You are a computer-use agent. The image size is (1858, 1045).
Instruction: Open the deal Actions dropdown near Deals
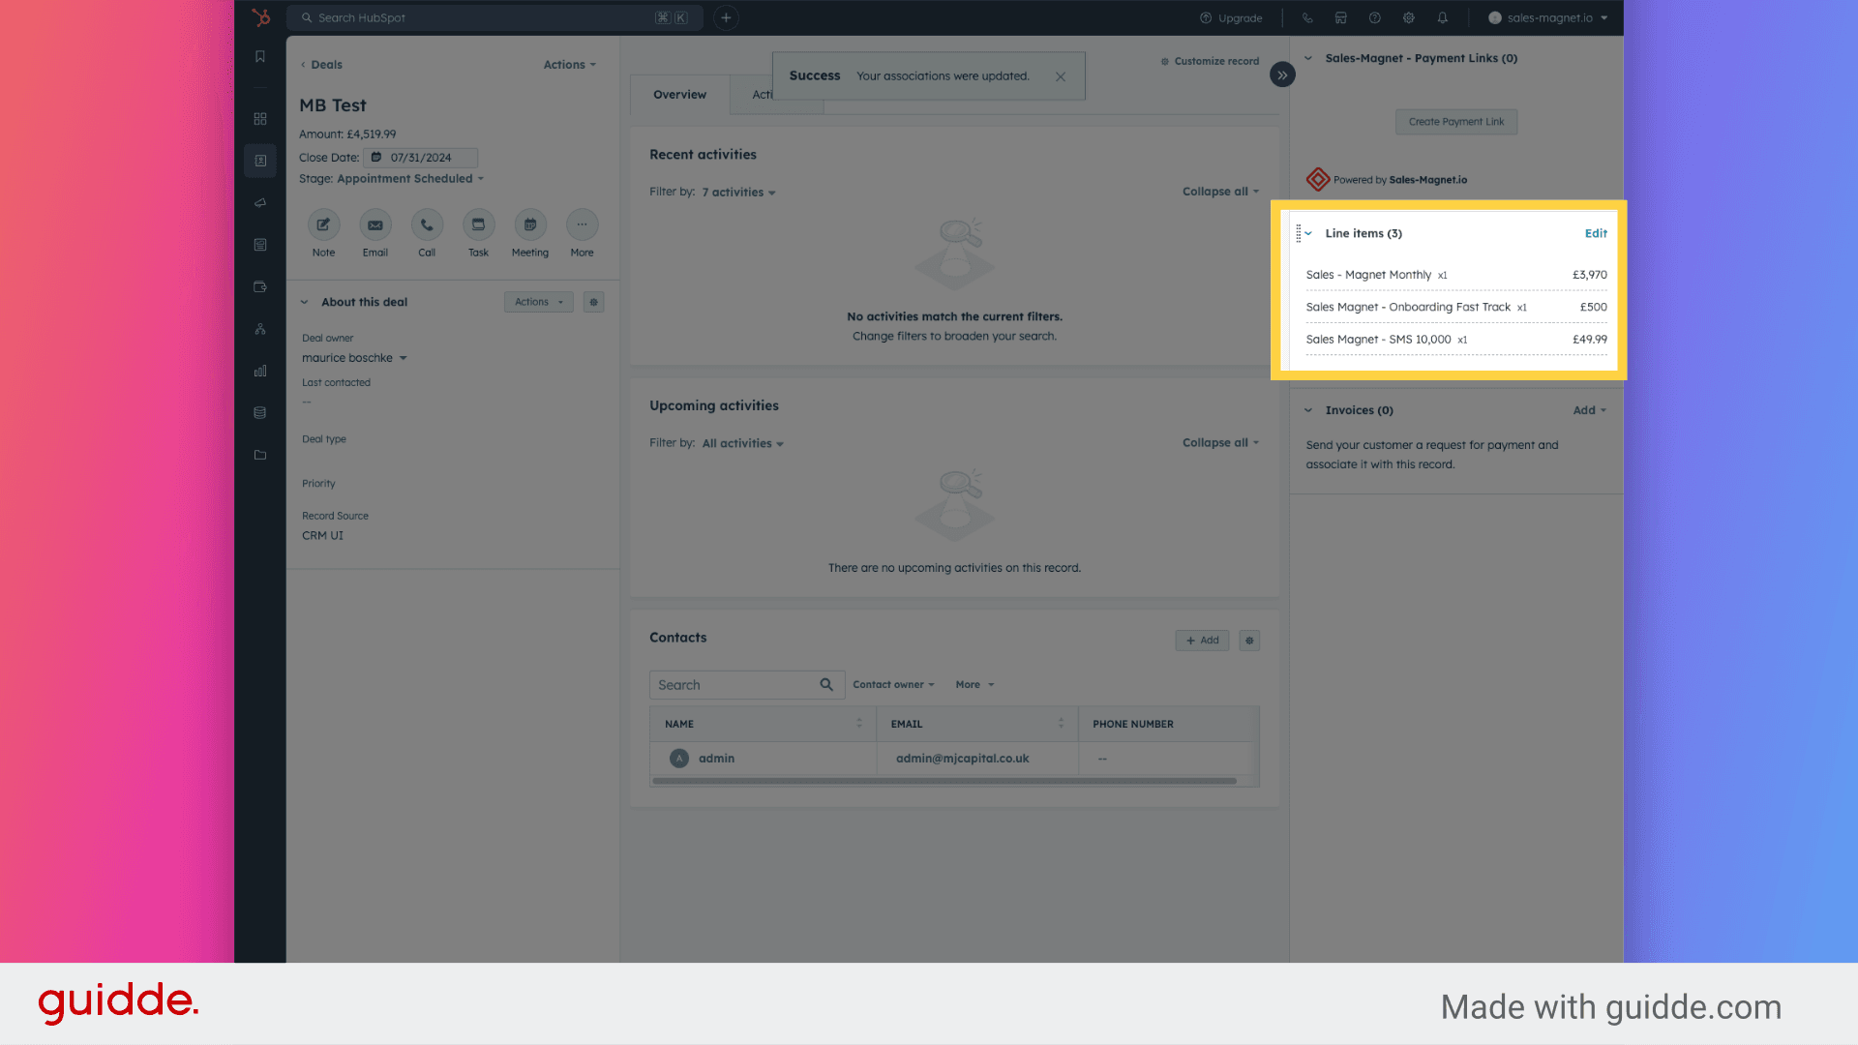pyautogui.click(x=570, y=65)
